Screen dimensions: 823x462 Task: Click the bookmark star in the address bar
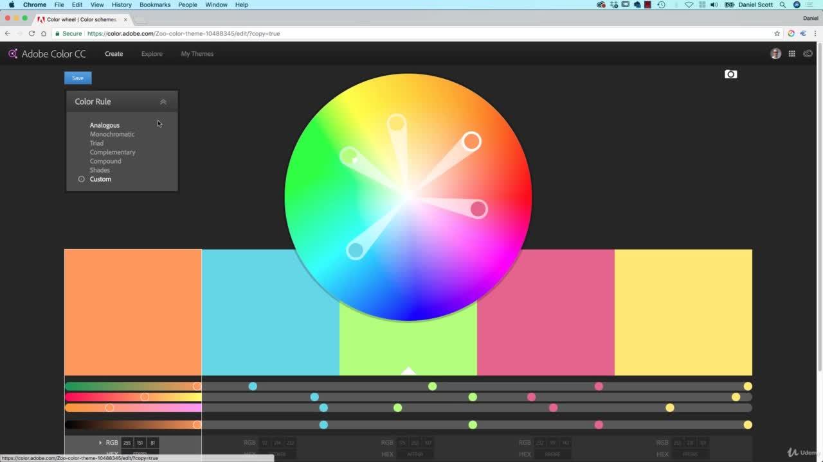777,33
